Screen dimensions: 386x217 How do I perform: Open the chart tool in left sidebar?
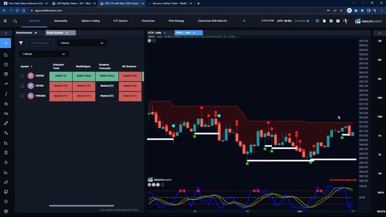(x=6, y=55)
